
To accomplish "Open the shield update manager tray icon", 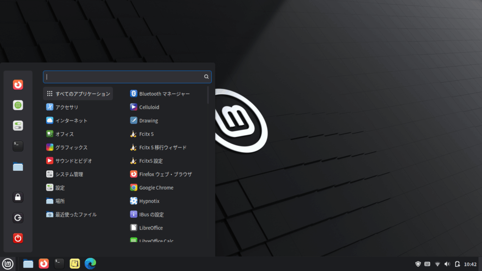I will click(418, 264).
